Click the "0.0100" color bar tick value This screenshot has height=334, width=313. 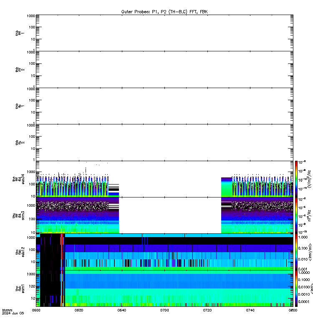click(304, 287)
